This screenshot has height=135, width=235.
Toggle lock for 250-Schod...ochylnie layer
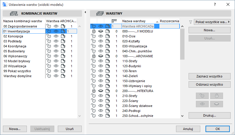(93, 115)
